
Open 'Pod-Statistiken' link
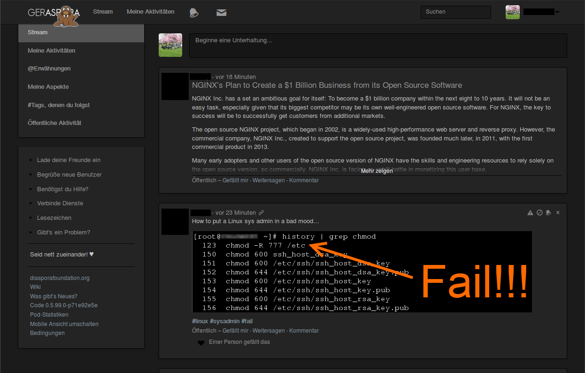(49, 315)
